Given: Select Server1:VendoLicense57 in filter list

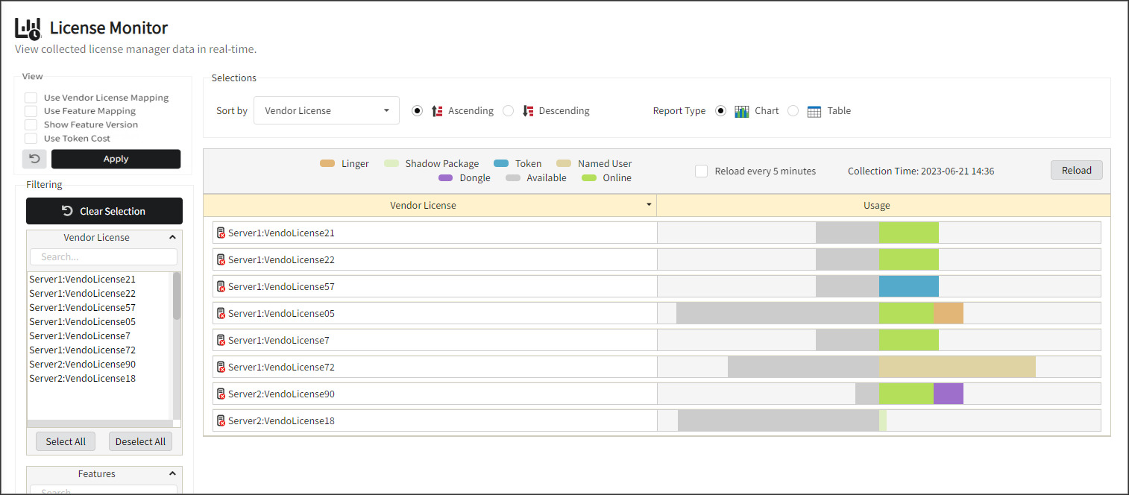Looking at the screenshot, I should coord(82,307).
